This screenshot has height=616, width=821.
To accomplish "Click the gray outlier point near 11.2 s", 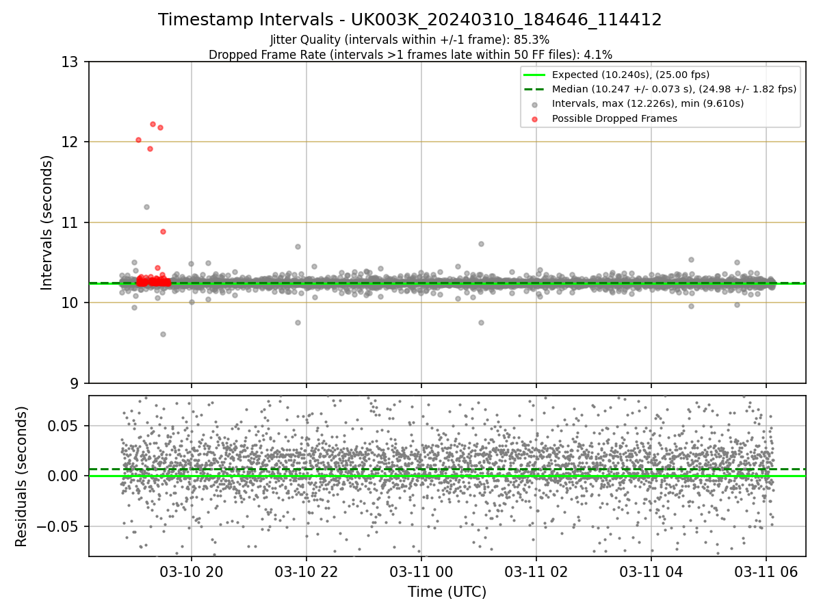I will [x=146, y=207].
